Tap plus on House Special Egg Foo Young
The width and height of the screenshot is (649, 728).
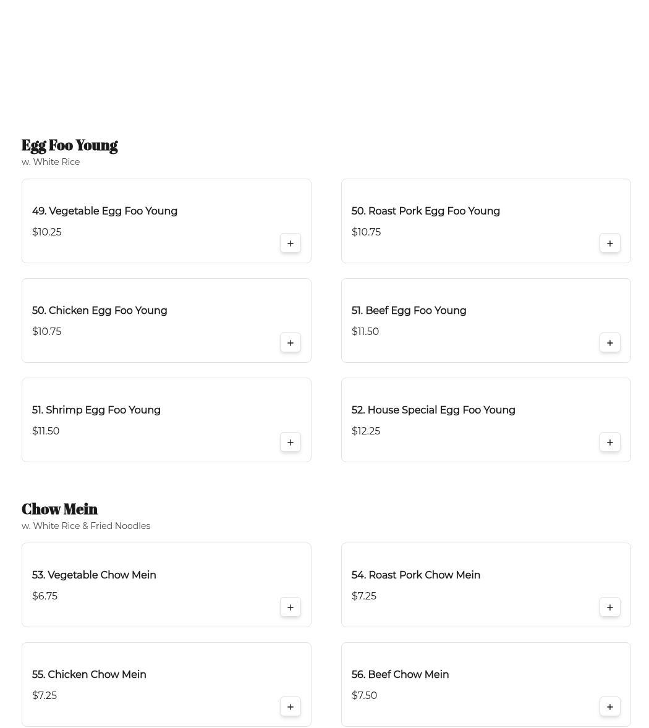610,442
